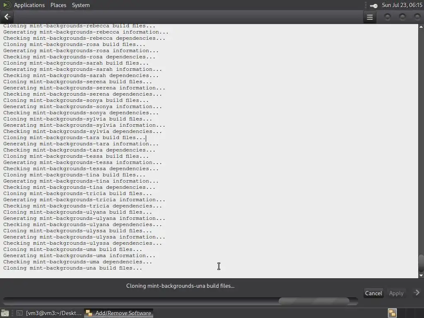
Task: Open the clock showing Sun Jul 23
Action: click(x=402, y=5)
